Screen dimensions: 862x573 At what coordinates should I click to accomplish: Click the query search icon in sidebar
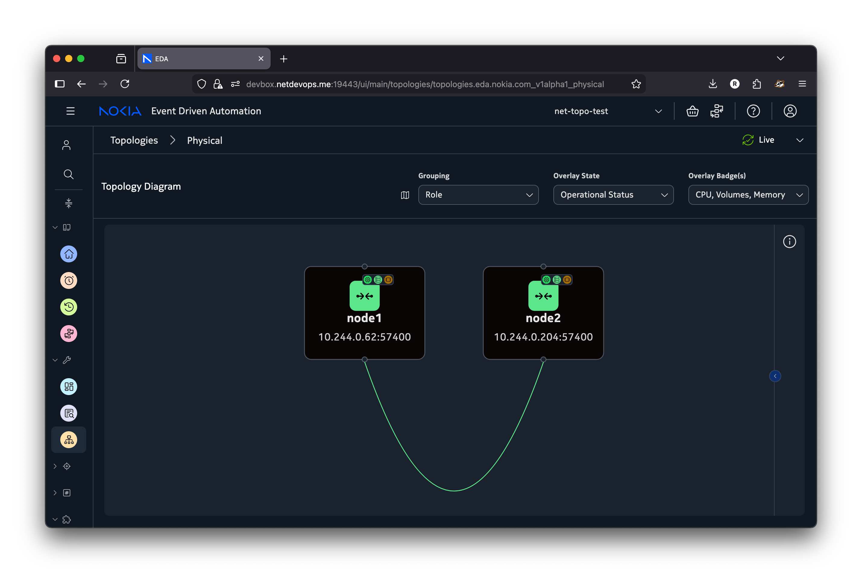coord(69,413)
